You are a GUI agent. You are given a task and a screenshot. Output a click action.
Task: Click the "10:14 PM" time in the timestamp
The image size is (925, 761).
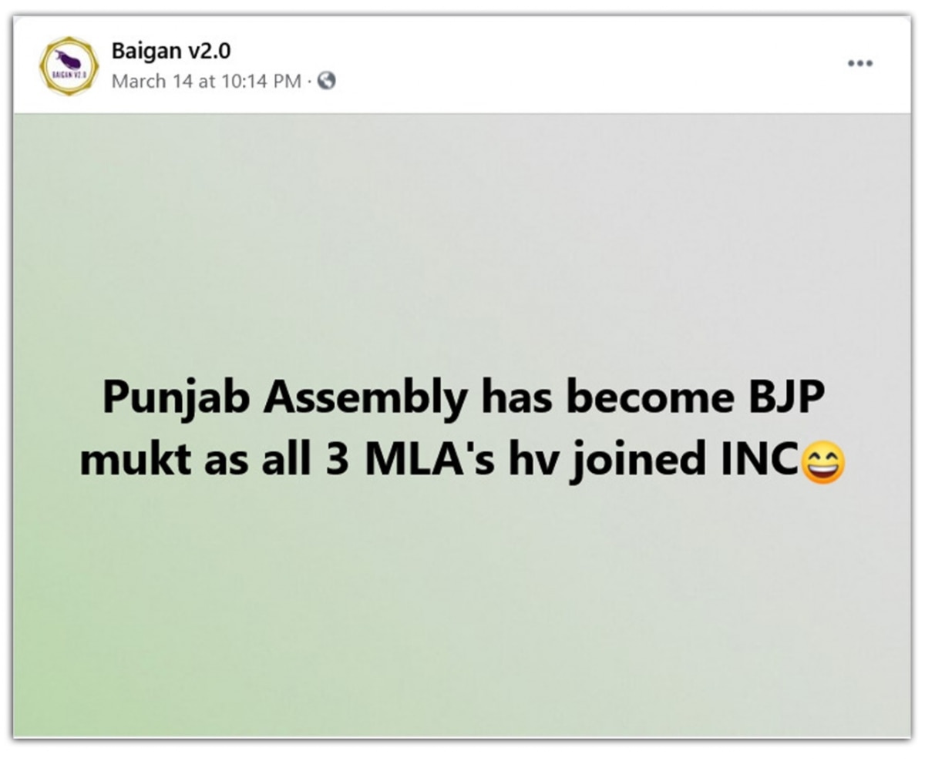261,81
